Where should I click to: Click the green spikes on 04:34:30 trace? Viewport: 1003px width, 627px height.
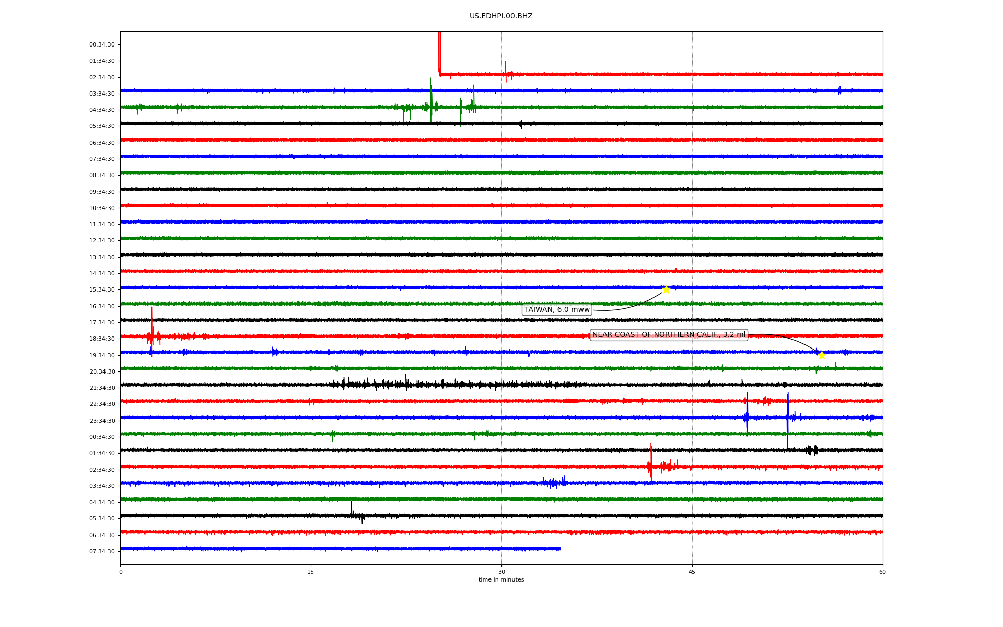click(431, 104)
